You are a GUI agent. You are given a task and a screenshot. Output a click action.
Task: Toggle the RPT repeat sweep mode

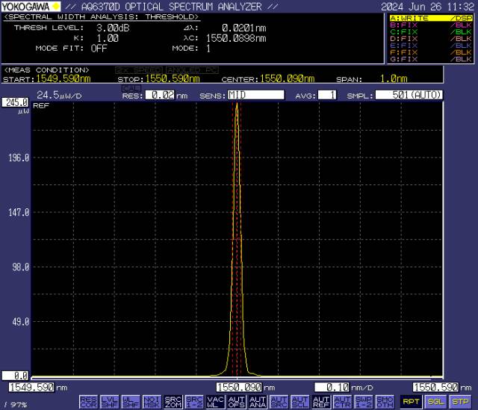411,402
